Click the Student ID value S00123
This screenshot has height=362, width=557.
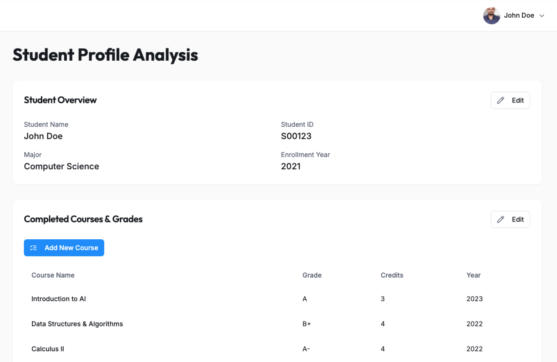pyautogui.click(x=296, y=136)
